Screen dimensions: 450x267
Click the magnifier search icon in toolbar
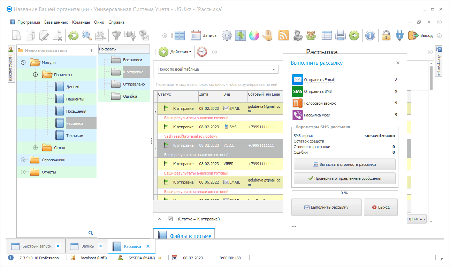pyautogui.click(x=87, y=35)
